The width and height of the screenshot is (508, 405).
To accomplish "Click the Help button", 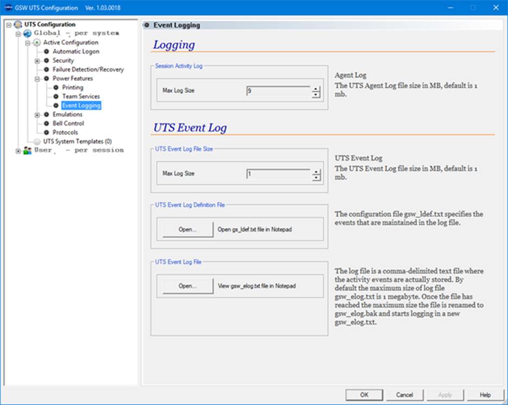I will point(485,395).
